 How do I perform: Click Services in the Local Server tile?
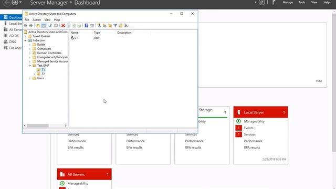250,134
